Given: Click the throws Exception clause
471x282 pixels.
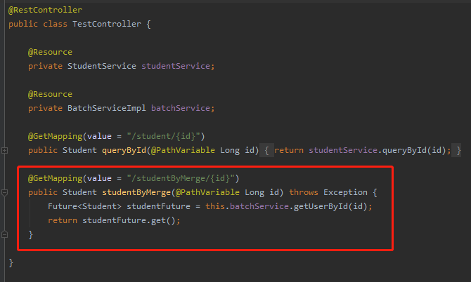Looking at the screenshot, I should (x=328, y=192).
